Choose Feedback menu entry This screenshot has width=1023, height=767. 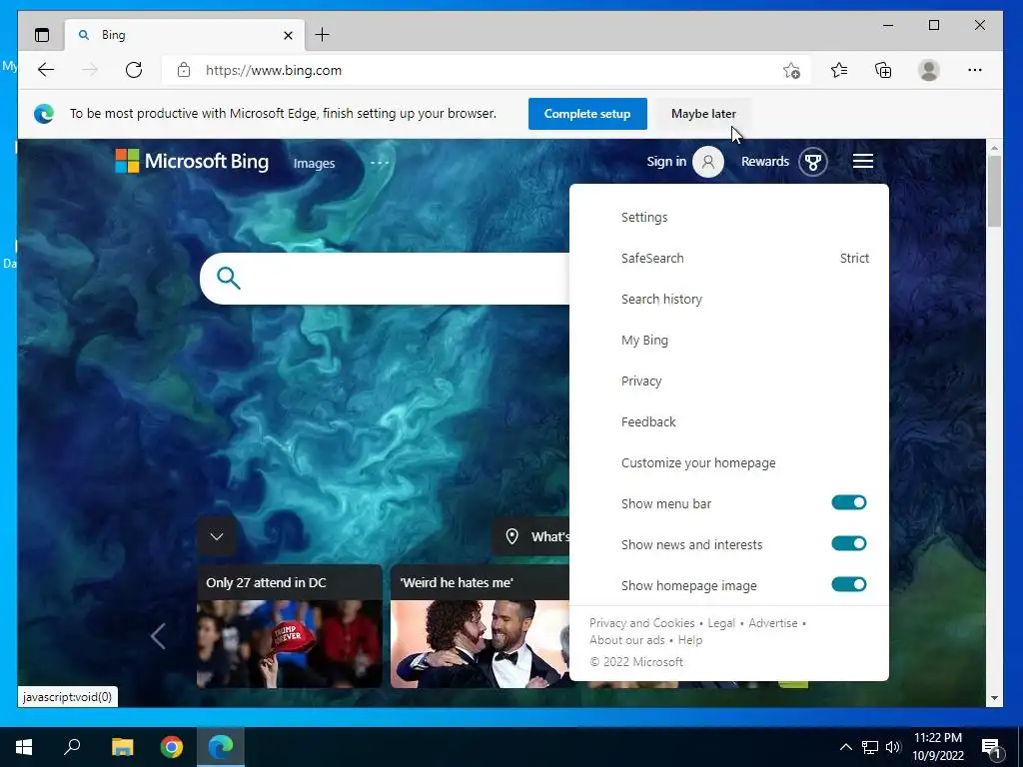648,422
